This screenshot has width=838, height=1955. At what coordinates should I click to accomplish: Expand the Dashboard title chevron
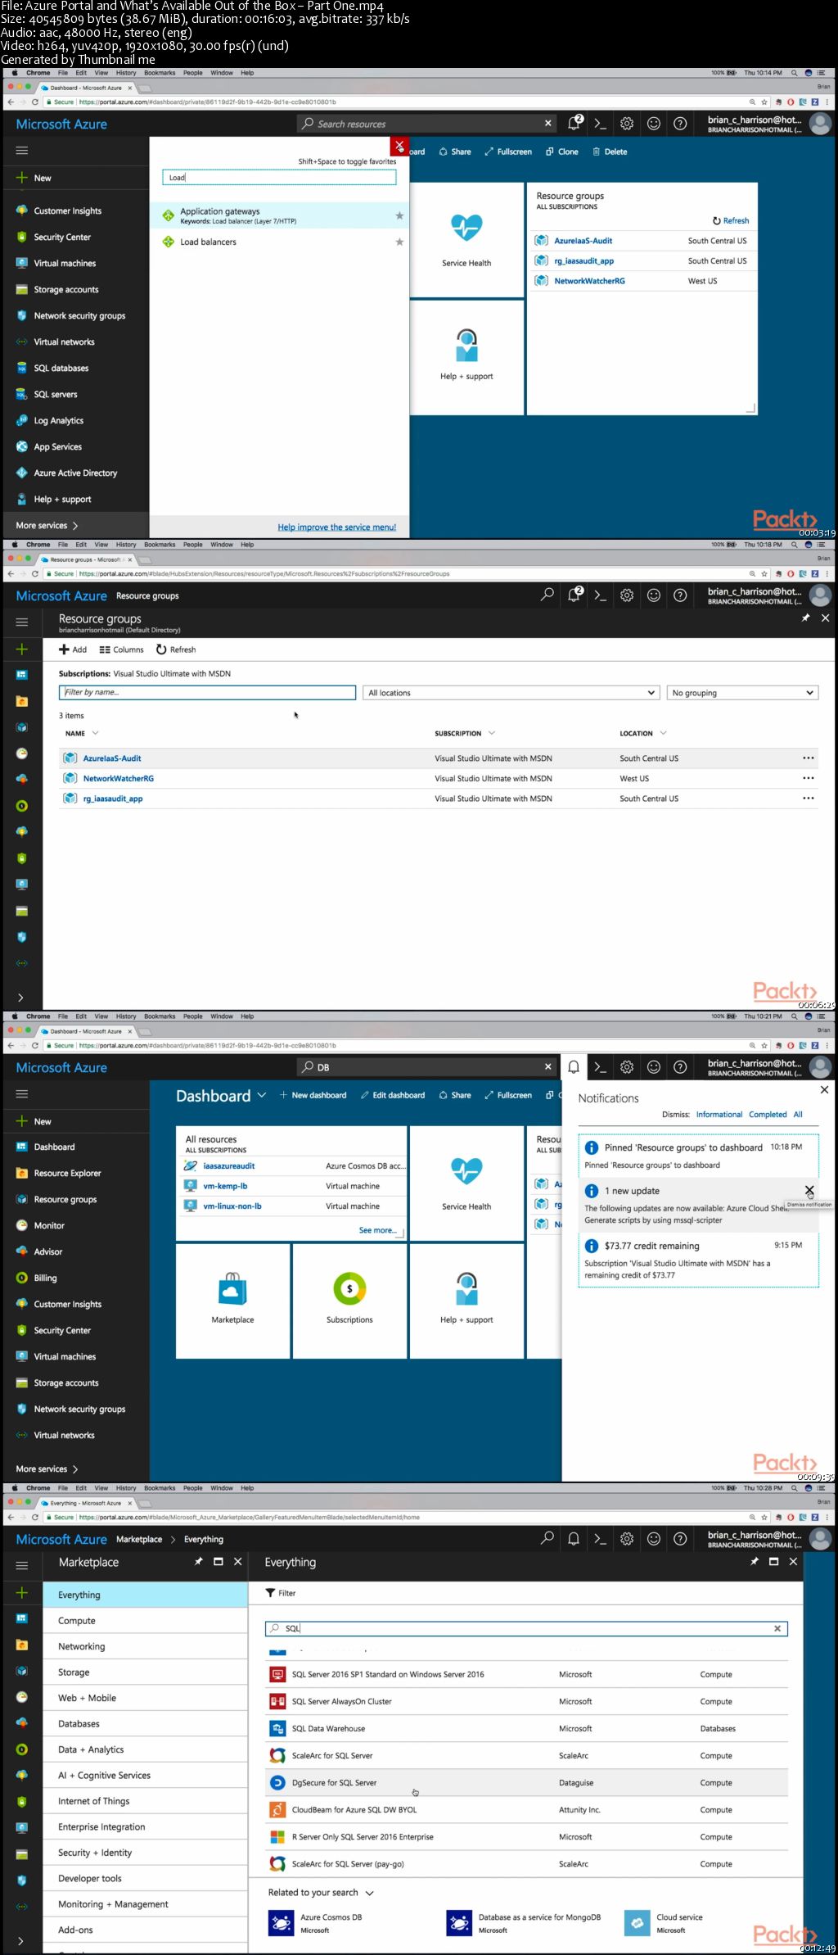tap(262, 1095)
